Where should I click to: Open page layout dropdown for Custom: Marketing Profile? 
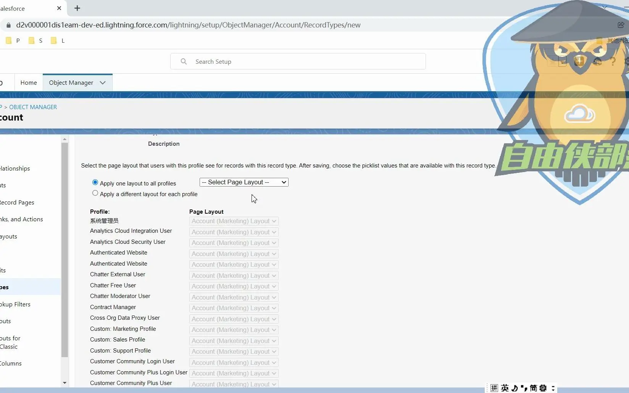(234, 330)
